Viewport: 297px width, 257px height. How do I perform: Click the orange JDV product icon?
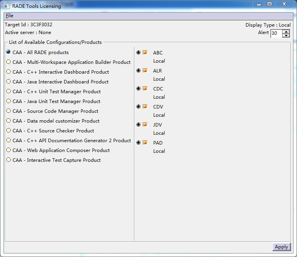[x=145, y=125]
